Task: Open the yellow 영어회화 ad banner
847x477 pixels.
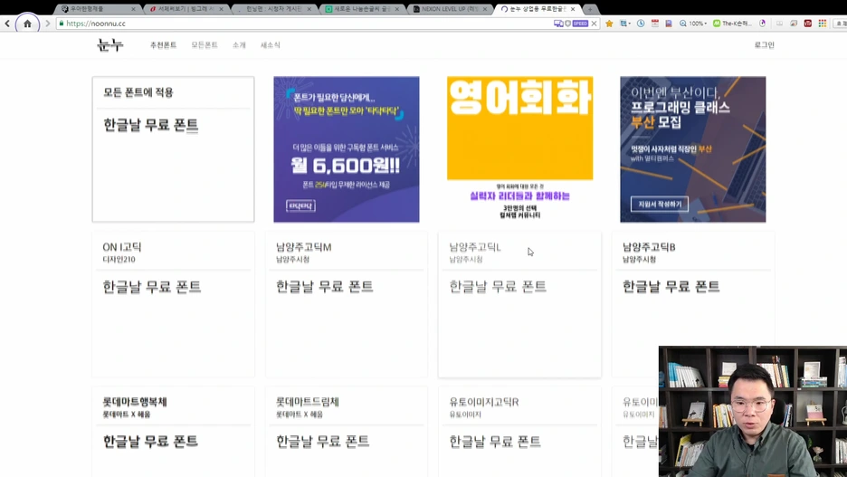Action: (x=519, y=149)
